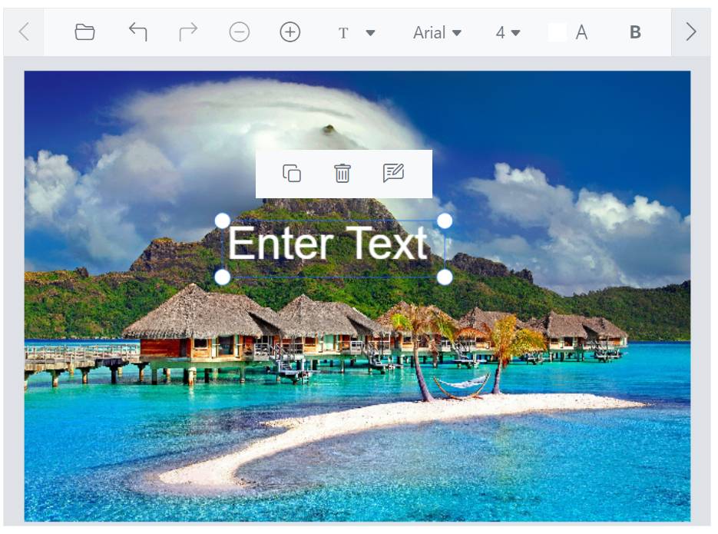Screen dimensions: 718x534
Task: Click the "Enter Text" text box
Action: pyautogui.click(x=329, y=244)
